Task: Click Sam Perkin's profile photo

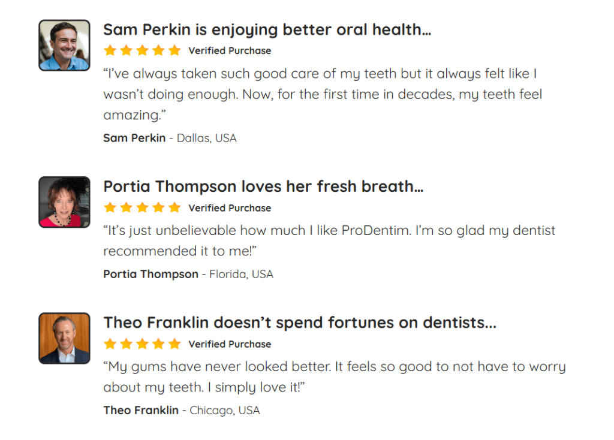Action: pyautogui.click(x=64, y=45)
